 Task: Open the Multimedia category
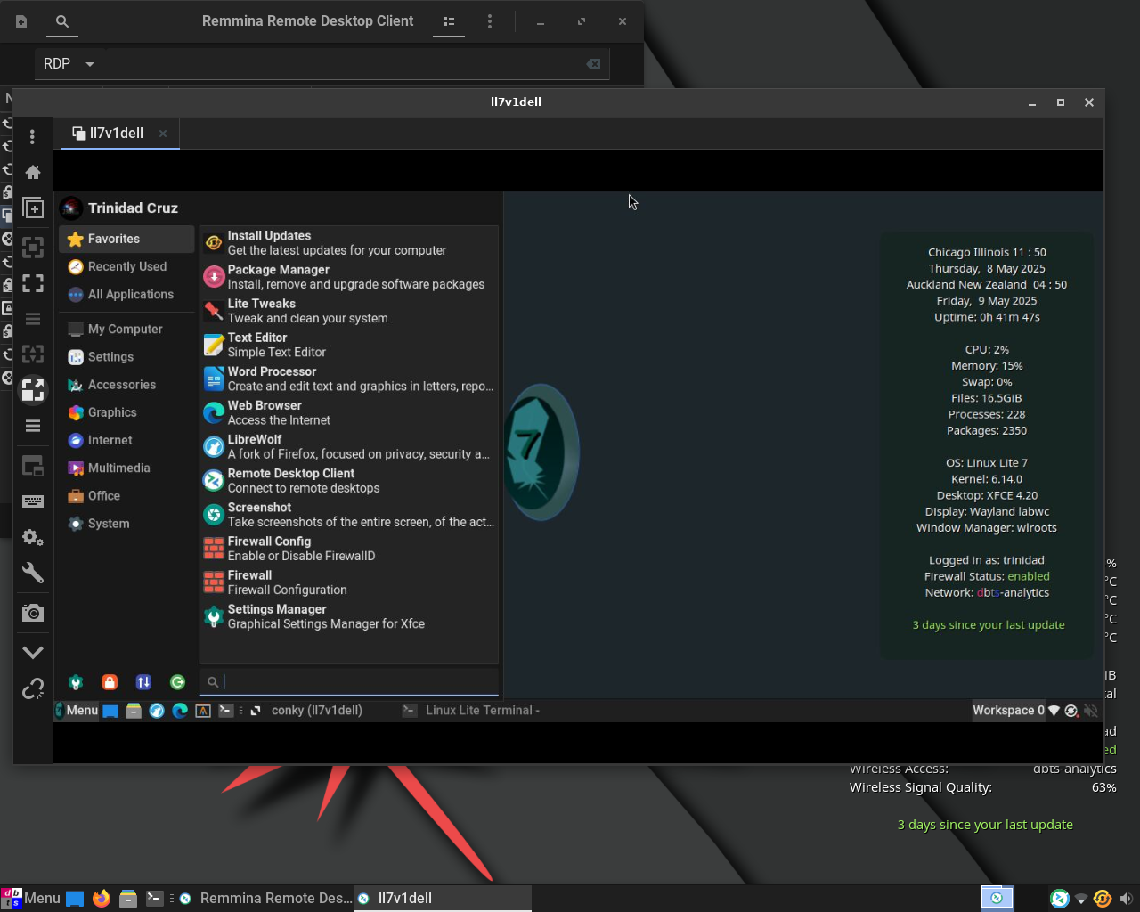click(126, 468)
